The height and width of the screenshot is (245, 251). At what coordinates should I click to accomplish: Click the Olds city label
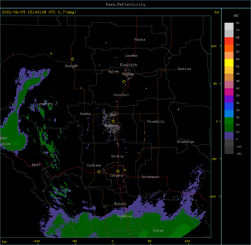point(113,115)
